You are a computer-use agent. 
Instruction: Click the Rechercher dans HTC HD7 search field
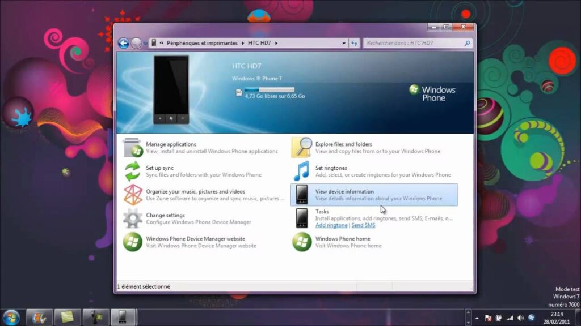pyautogui.click(x=414, y=43)
